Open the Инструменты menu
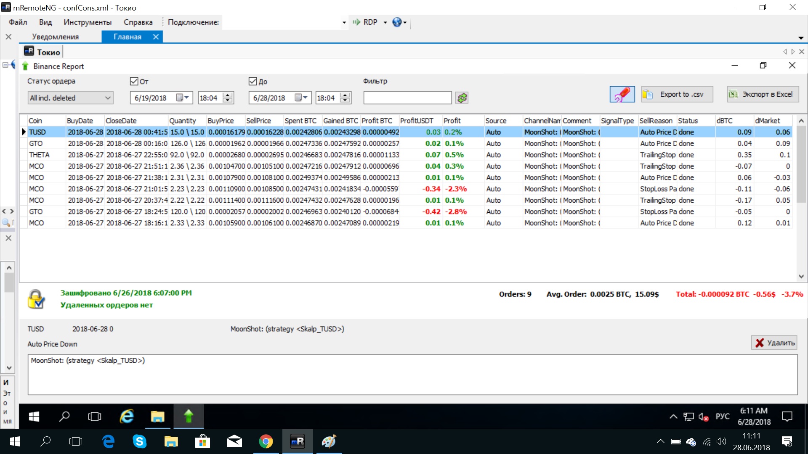This screenshot has height=454, width=808. [x=88, y=22]
